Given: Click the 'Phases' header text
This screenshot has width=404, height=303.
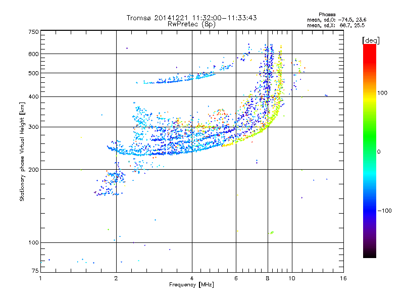Looking at the screenshot, I should tap(327, 15).
